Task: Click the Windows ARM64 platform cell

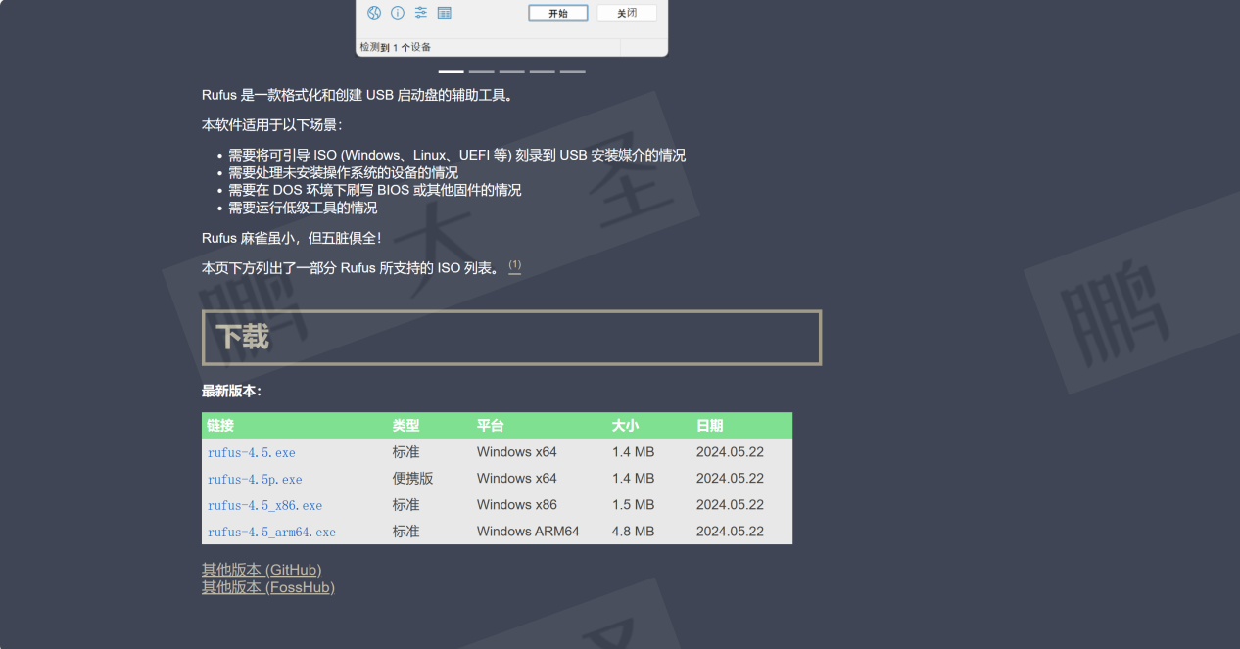Action: point(528,532)
